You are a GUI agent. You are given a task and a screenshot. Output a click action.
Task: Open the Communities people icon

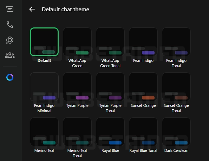click(10, 55)
